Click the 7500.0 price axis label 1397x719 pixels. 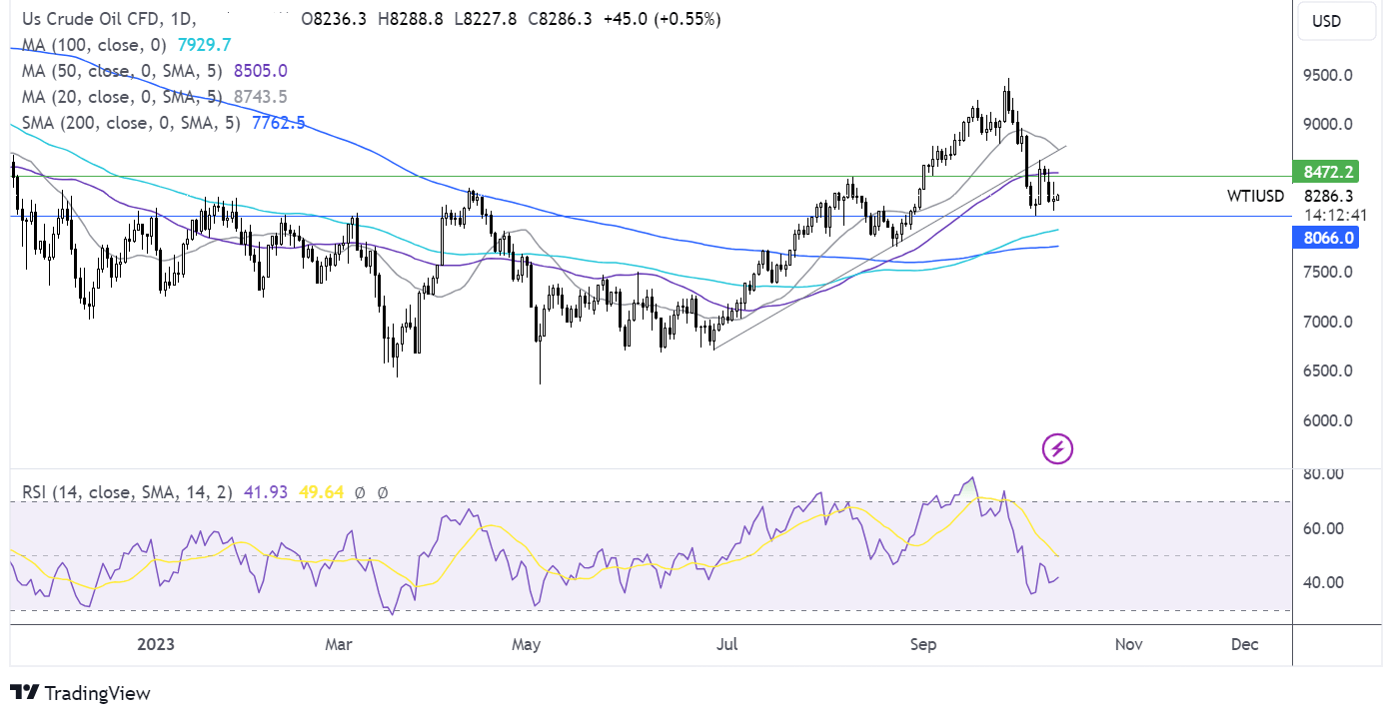point(1328,272)
